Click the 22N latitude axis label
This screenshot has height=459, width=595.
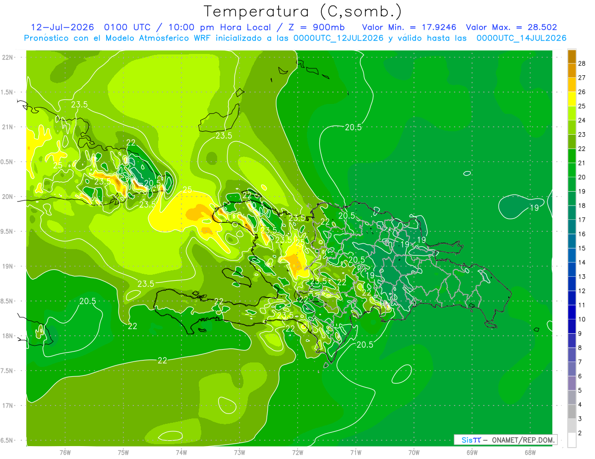click(7, 57)
